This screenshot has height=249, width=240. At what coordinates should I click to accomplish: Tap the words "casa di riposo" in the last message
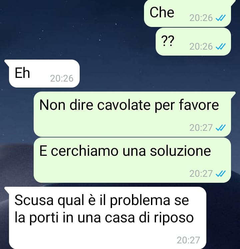pos(149,217)
